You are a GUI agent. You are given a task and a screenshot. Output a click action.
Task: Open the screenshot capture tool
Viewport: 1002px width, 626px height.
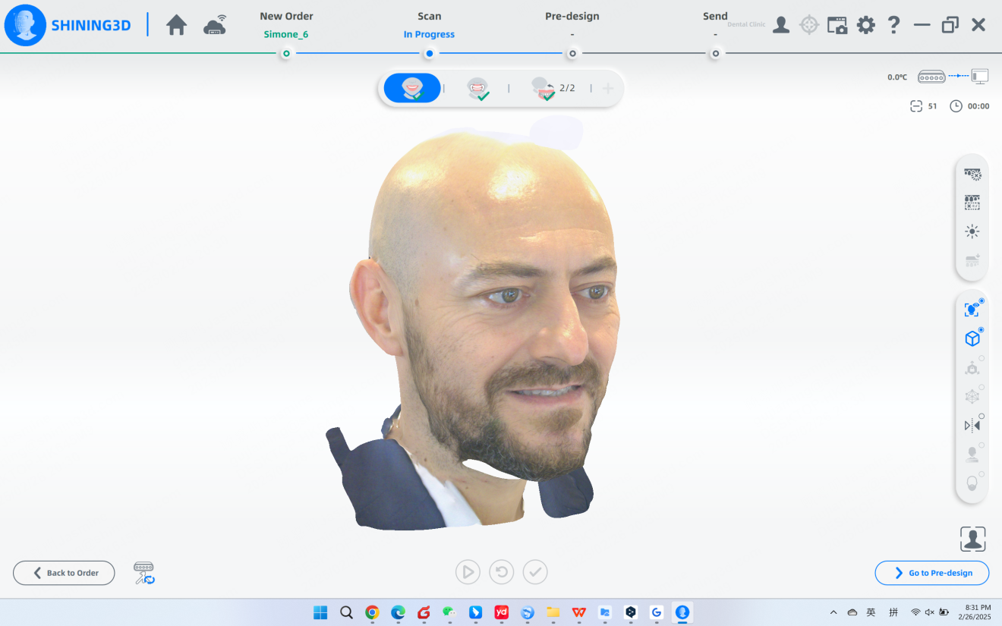837,25
